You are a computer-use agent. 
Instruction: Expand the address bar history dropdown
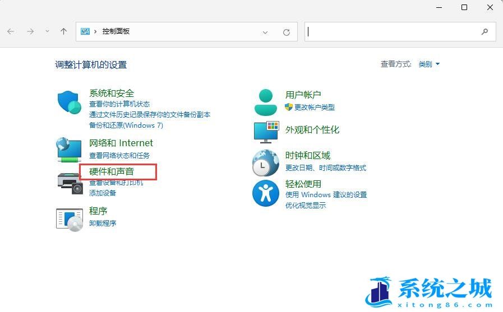[x=265, y=32]
